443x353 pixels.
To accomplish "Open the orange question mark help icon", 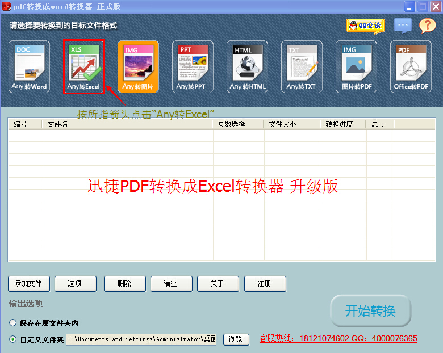I will tap(428, 26).
